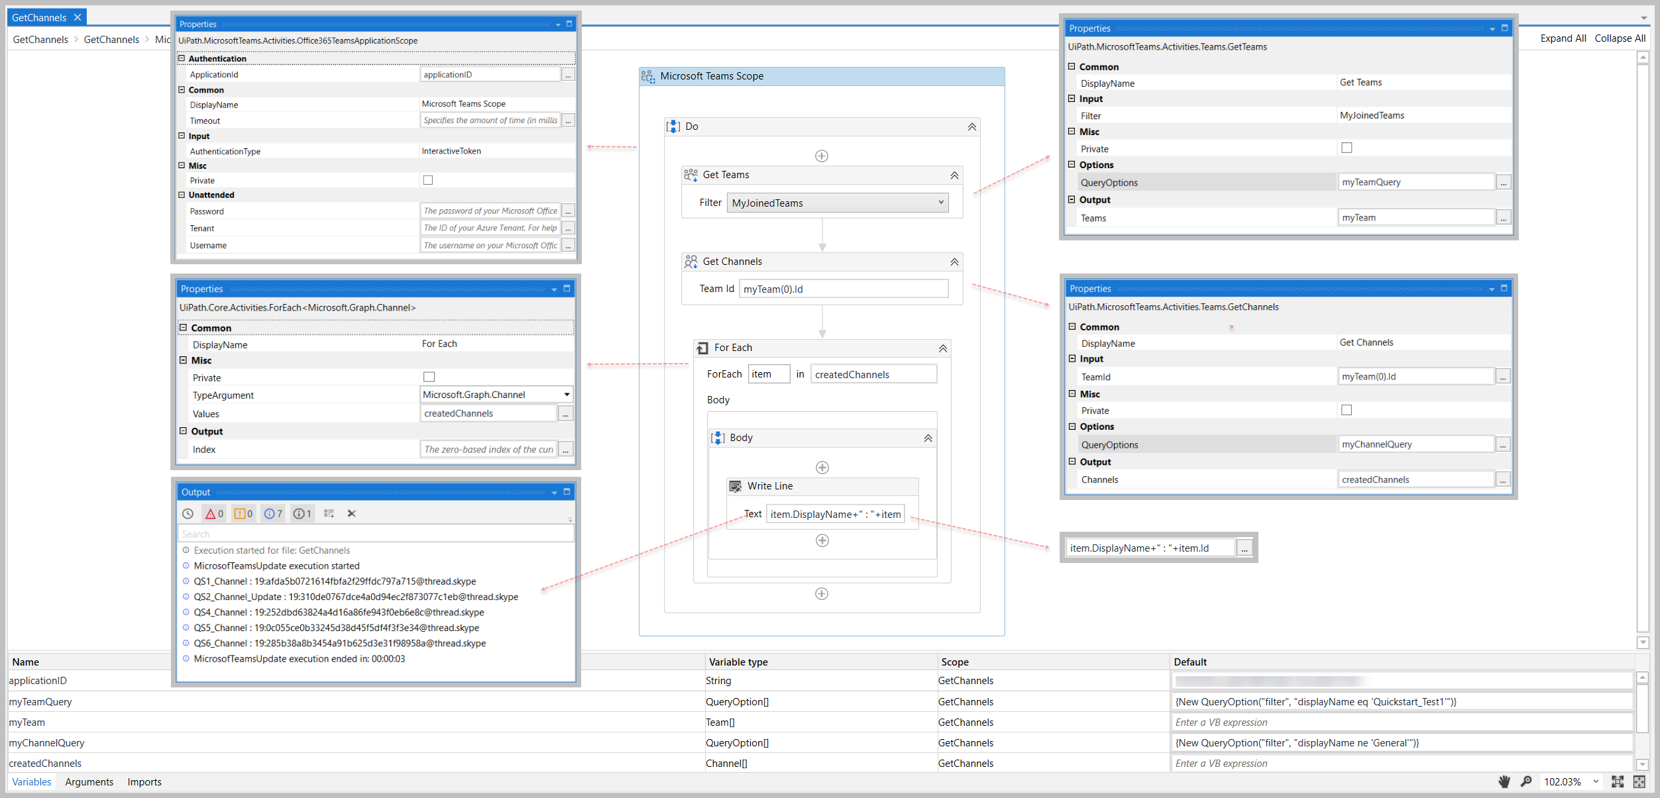Close the GetChannels tab
The height and width of the screenshot is (798, 1660).
point(78,17)
